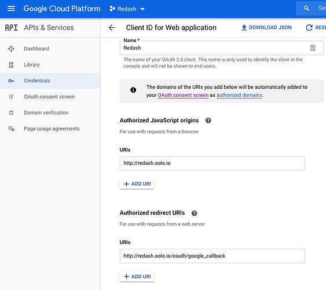Go back with the left arrow

pos(112,28)
